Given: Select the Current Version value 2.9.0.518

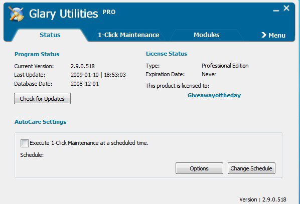Looking at the screenshot, I should coord(83,66).
